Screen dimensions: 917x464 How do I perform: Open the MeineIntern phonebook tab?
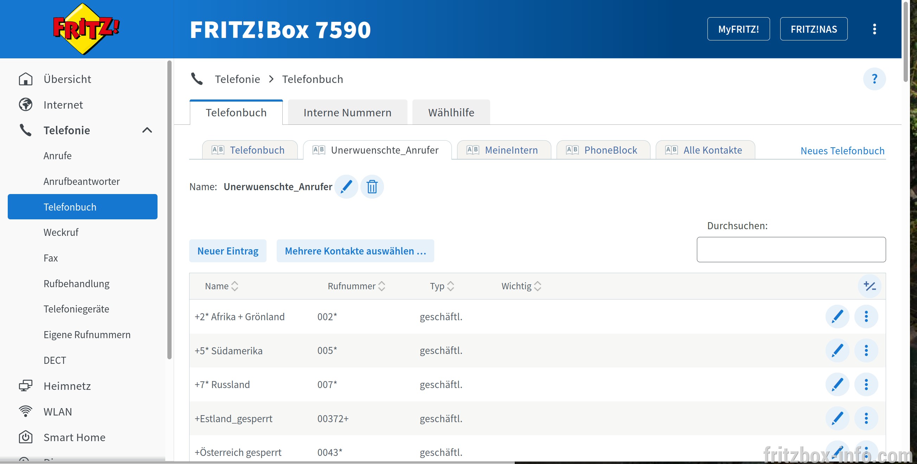504,150
